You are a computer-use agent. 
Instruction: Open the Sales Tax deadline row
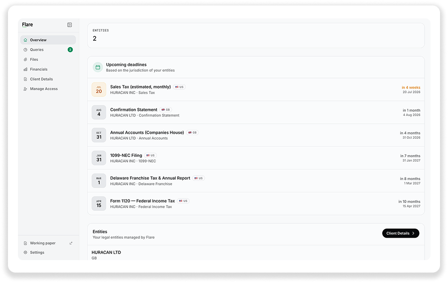coord(256,90)
